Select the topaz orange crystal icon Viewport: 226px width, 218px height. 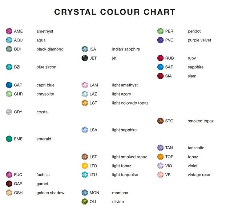pos(160,157)
